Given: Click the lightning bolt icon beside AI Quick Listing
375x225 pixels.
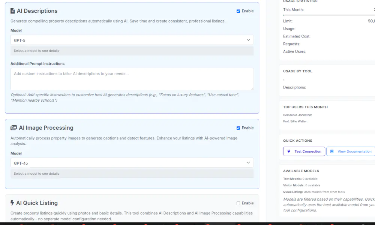Looking at the screenshot, I should (12, 203).
